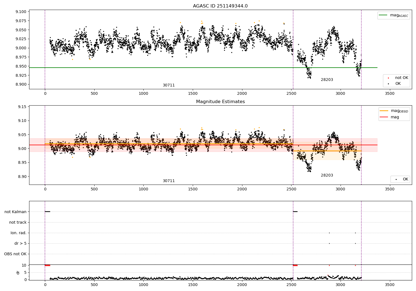Click the '8.925' y-tick in the top plot

[x=21, y=75]
